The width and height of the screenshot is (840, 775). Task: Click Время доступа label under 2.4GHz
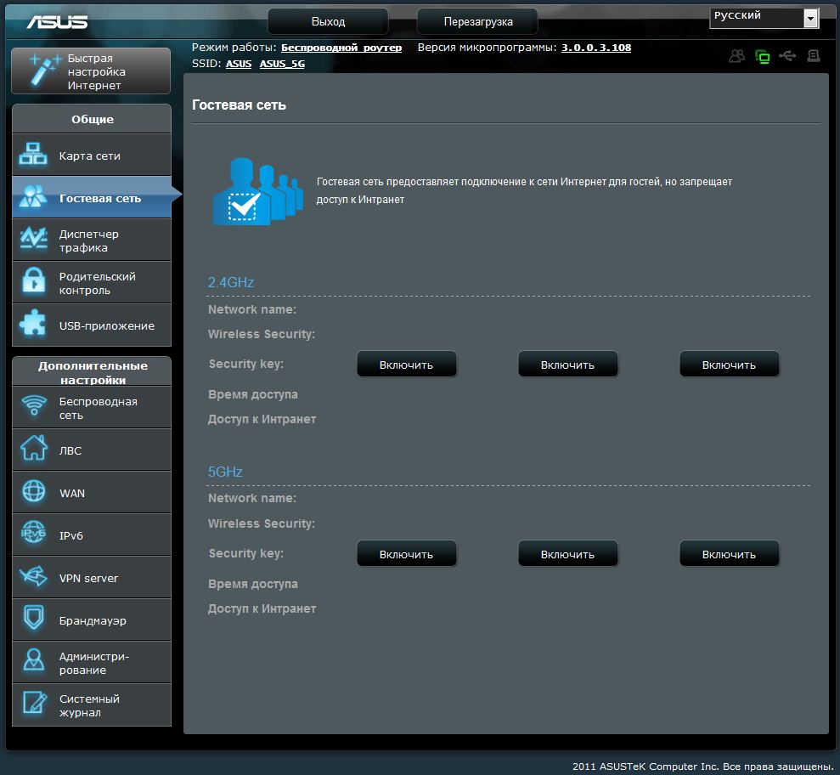click(x=253, y=394)
